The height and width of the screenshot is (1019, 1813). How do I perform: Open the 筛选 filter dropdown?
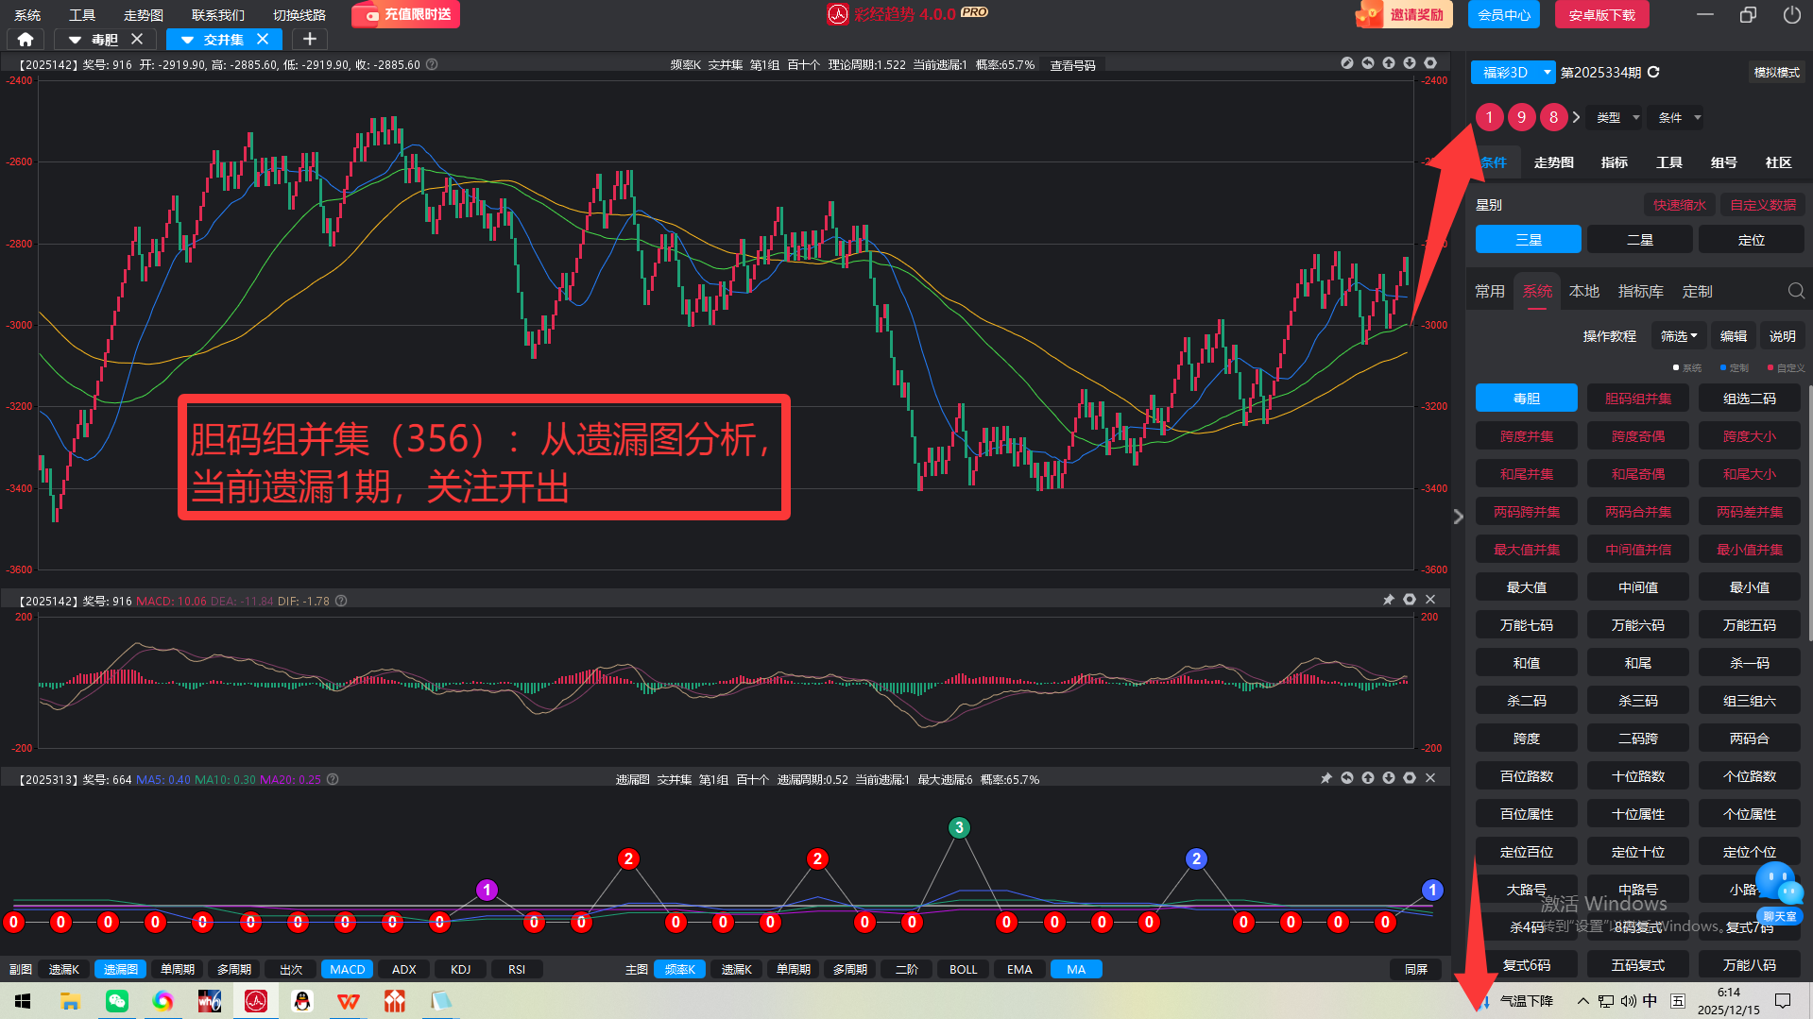point(1678,336)
